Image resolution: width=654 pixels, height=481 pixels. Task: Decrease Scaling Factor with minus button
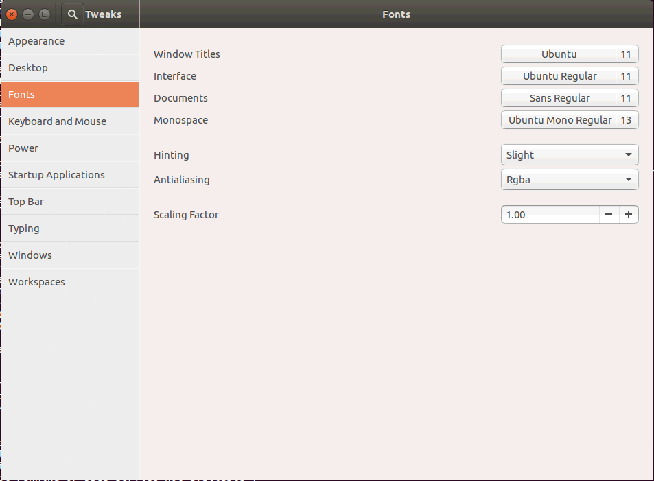609,215
